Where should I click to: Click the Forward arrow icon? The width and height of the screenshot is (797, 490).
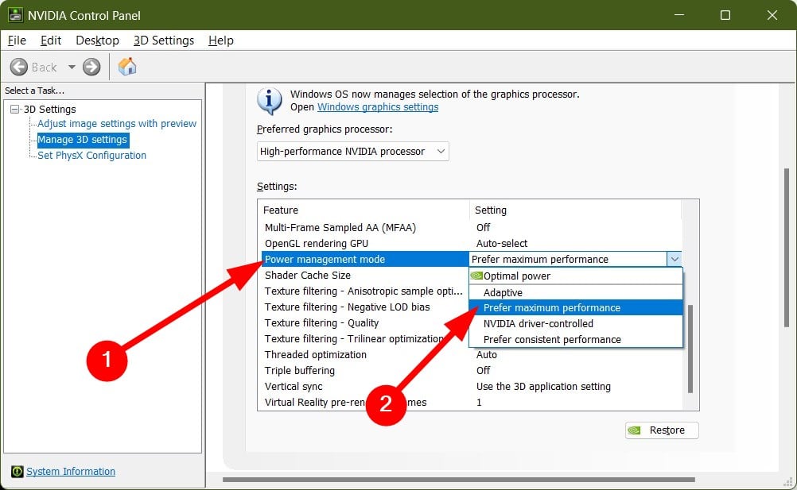tap(91, 67)
